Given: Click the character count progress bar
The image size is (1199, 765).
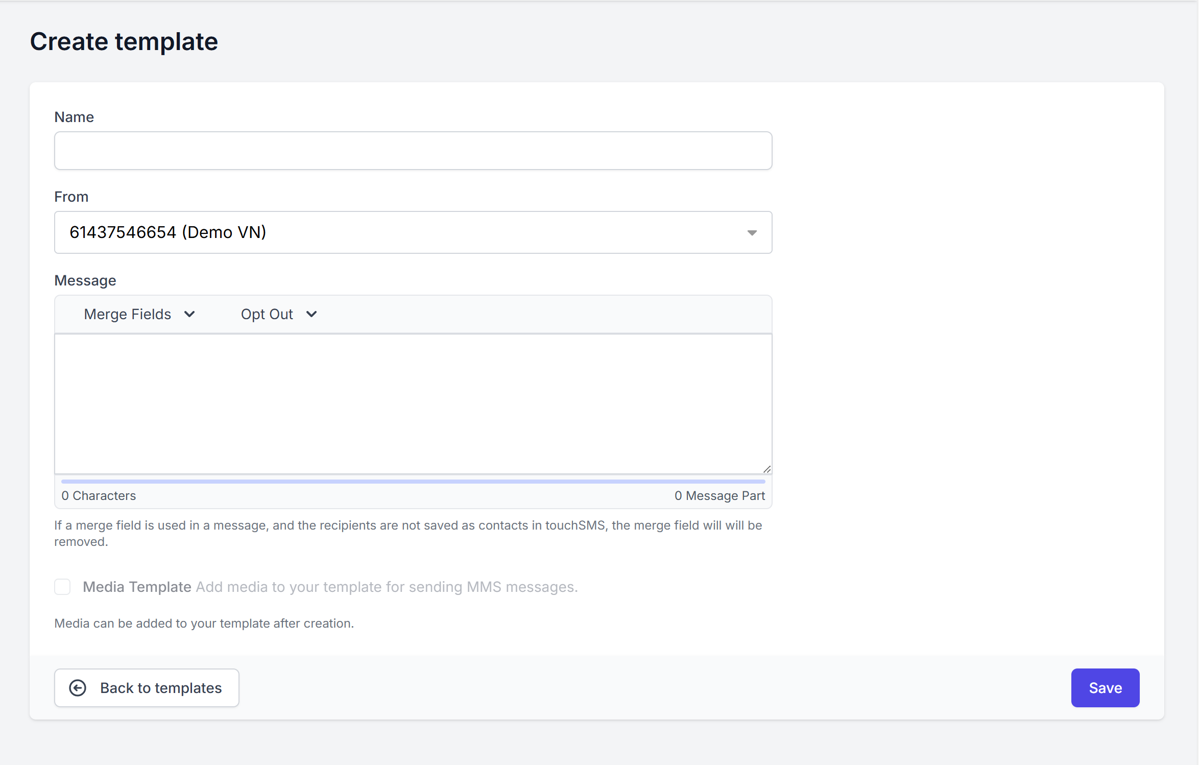Looking at the screenshot, I should [x=413, y=481].
